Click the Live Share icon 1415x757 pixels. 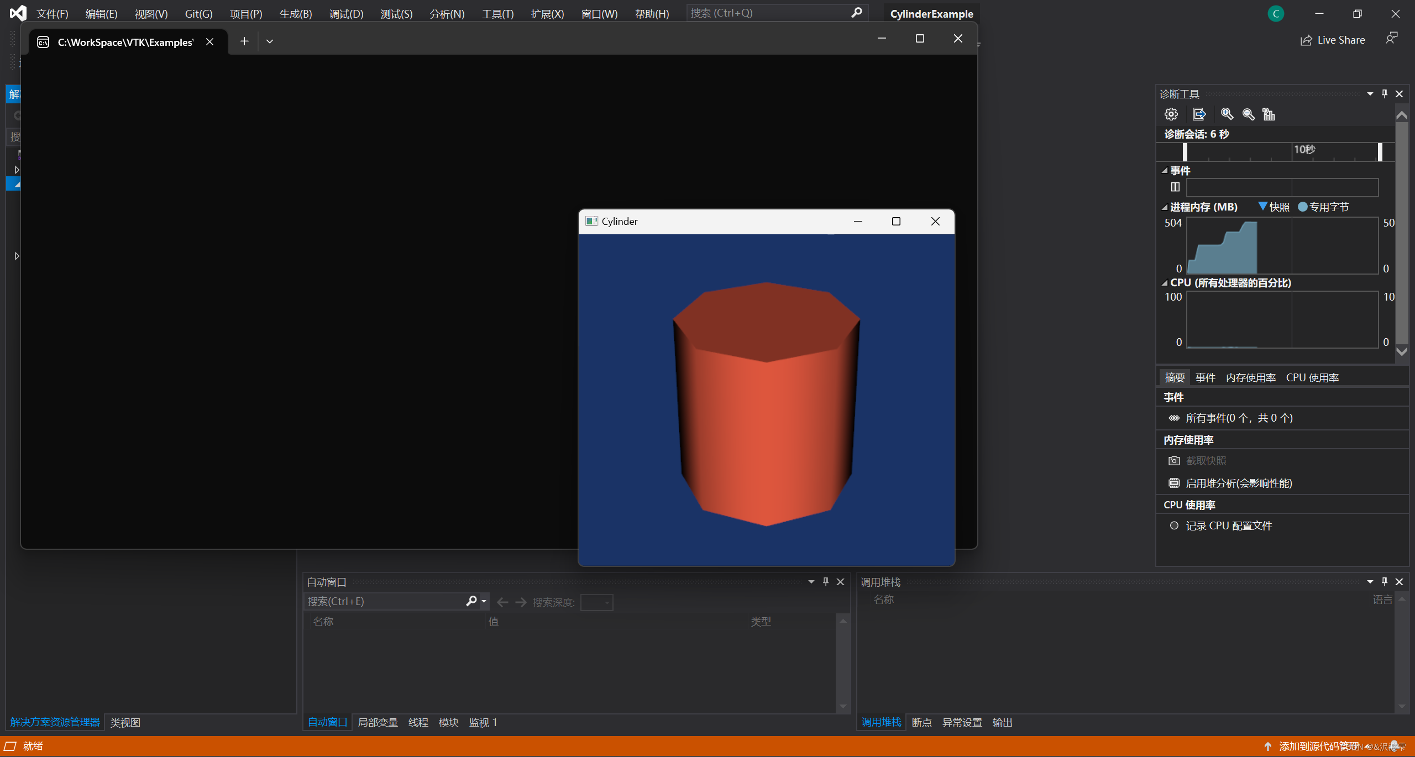pyautogui.click(x=1306, y=40)
